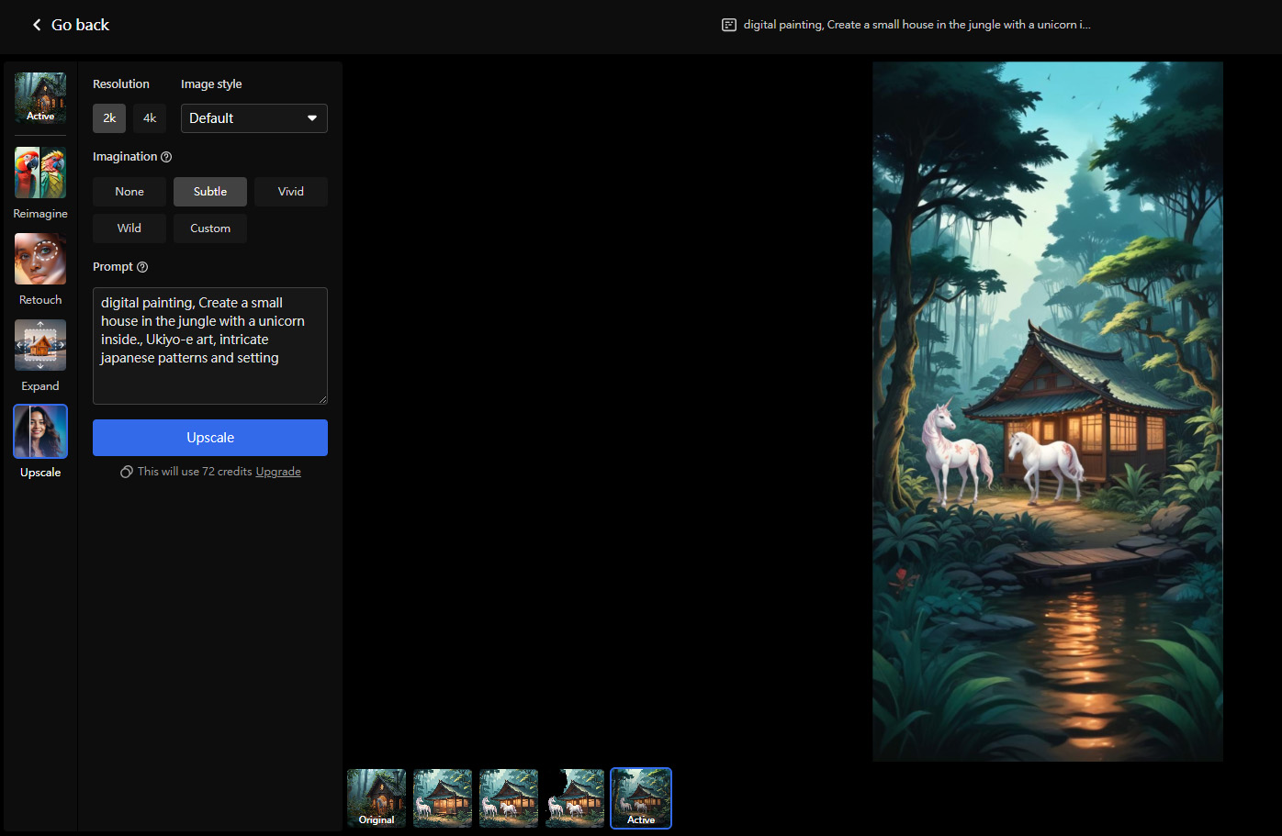Screen dimensions: 1282x836
Task: Click the prompt details icon in header
Action: (x=729, y=25)
